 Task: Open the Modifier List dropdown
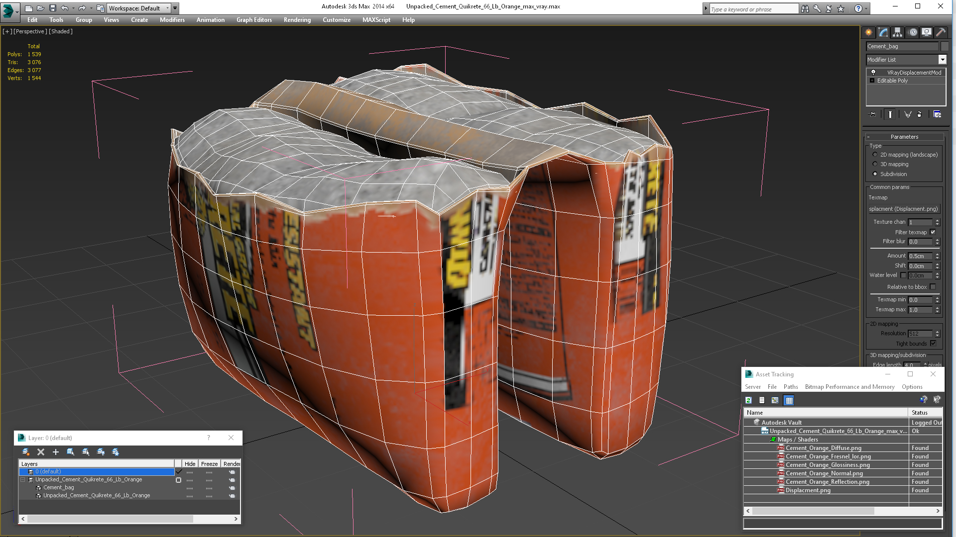(x=942, y=60)
